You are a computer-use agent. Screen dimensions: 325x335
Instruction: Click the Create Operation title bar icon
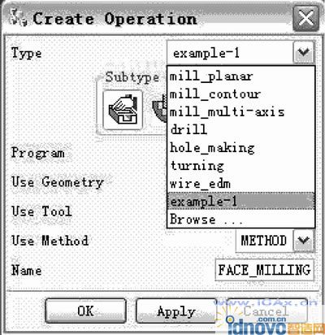click(18, 19)
